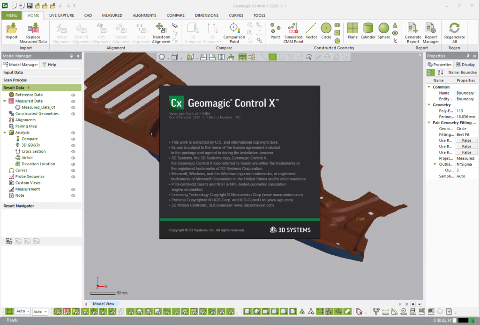480x325 pixels.
Task: Switch to Display tab in Properties
Action: pos(465,65)
